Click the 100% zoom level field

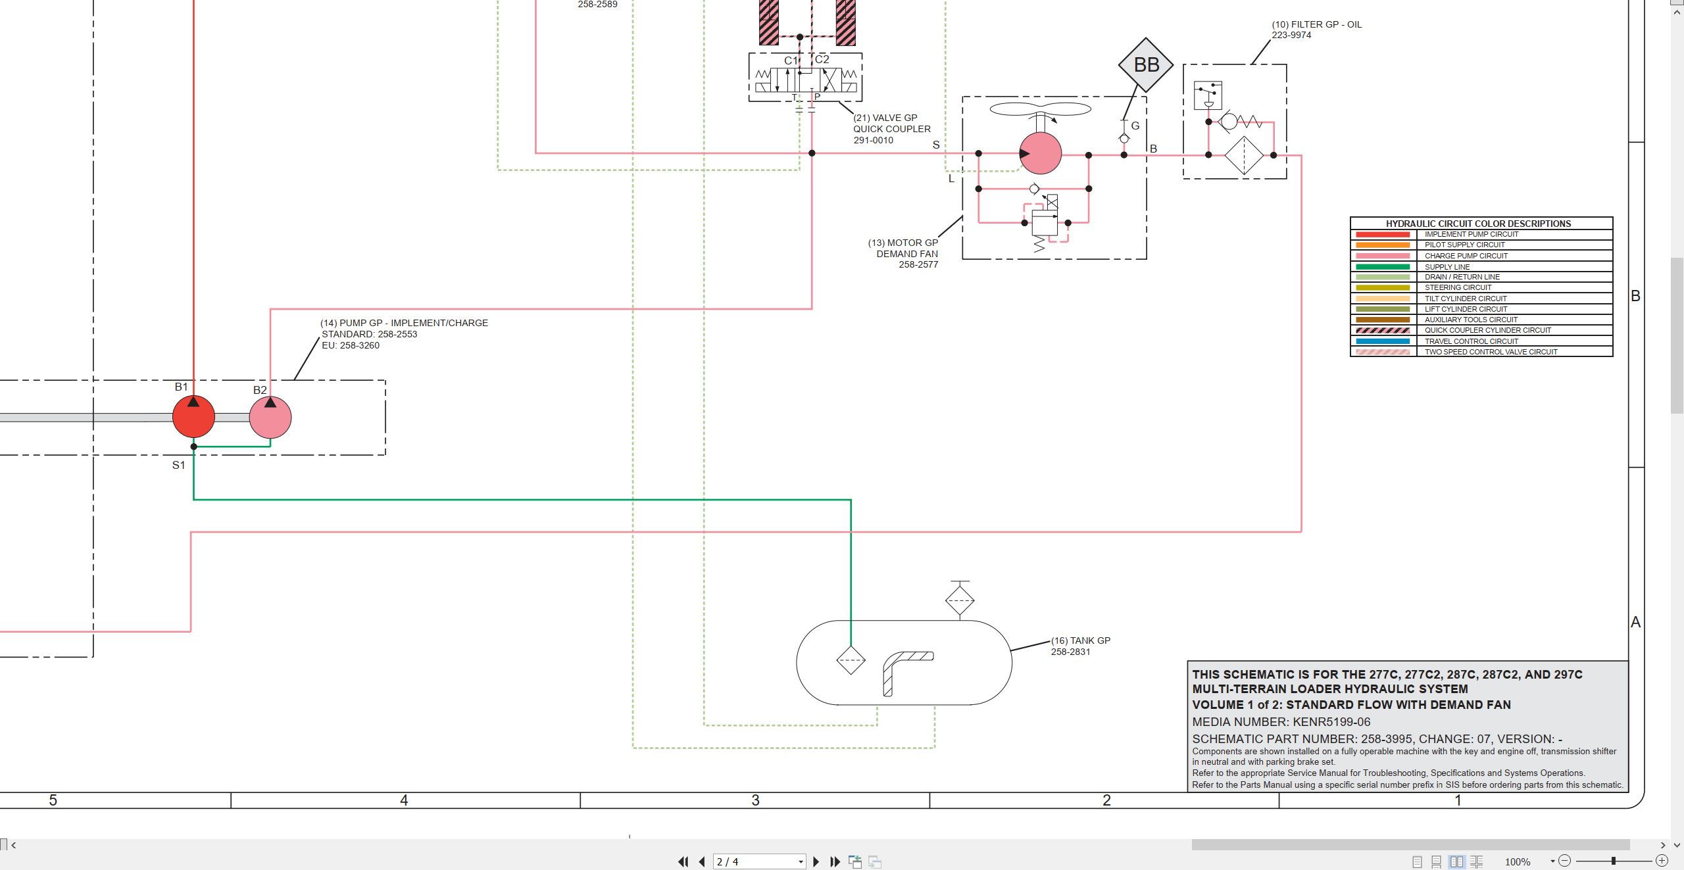tap(1518, 861)
